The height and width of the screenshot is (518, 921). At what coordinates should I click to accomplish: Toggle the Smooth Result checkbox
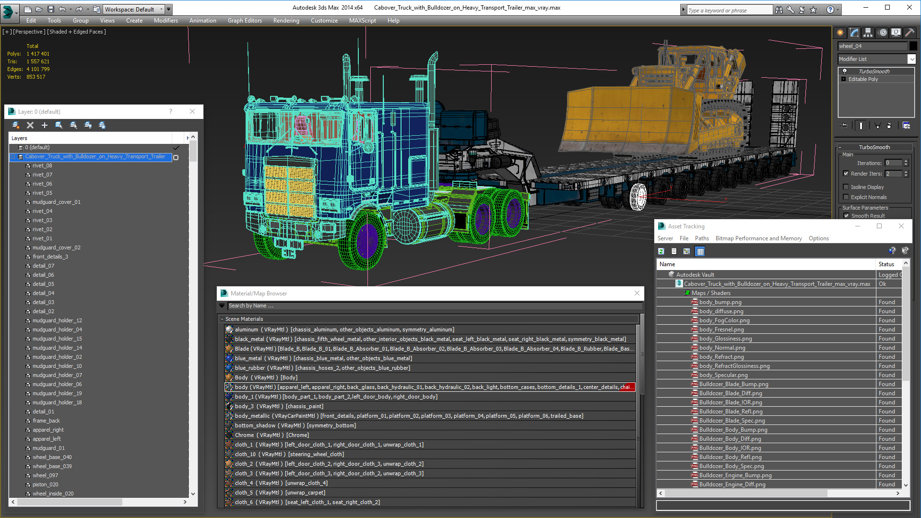847,216
